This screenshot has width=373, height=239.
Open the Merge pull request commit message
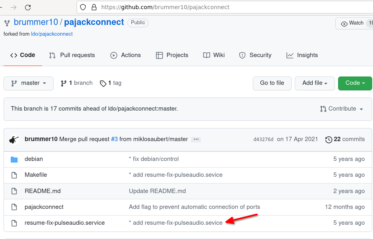[84, 139]
